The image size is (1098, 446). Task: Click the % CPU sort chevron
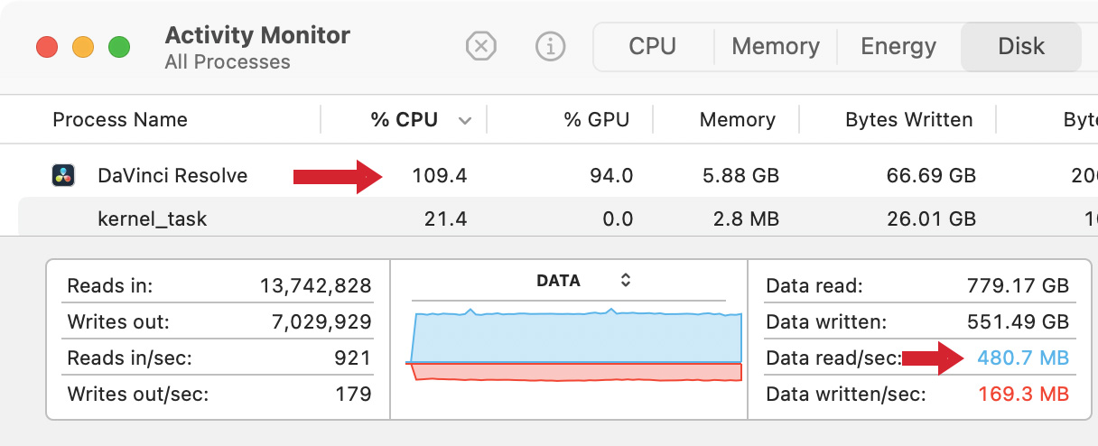465,120
